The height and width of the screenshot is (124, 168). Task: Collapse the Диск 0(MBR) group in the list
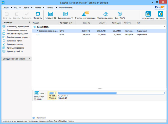[165, 27]
